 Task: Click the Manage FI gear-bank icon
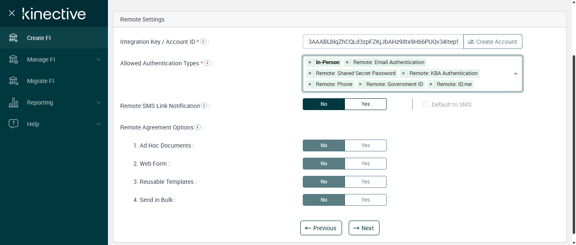[x=13, y=59]
